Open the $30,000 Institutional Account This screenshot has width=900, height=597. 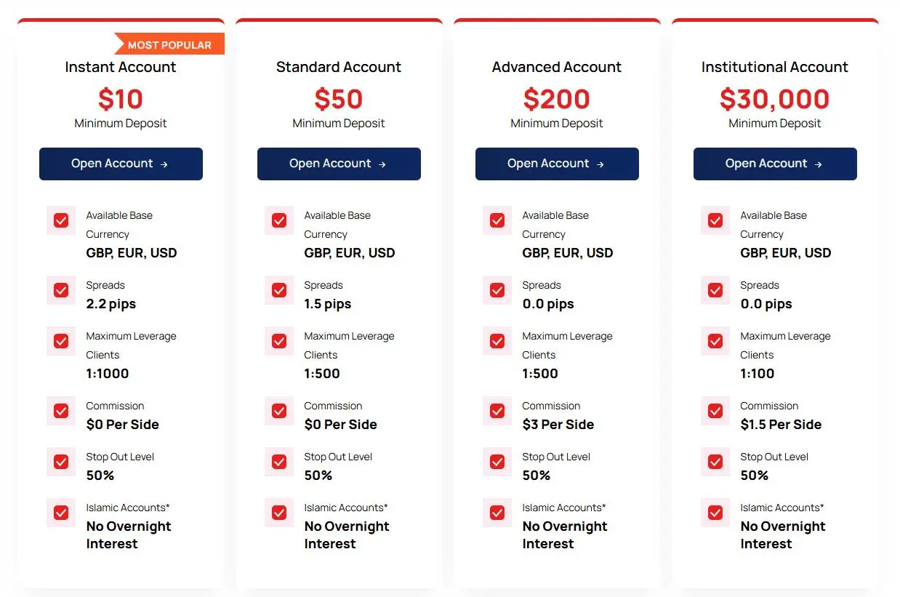[775, 164]
